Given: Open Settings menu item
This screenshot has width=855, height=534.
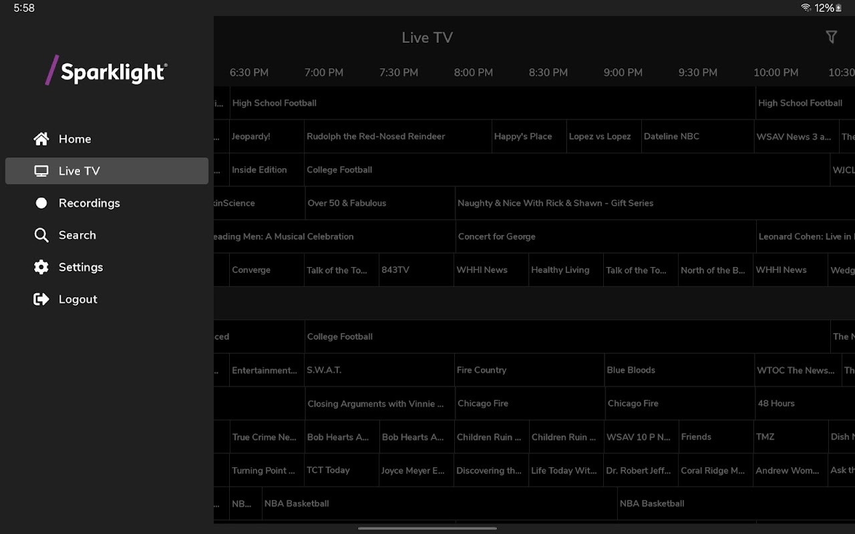Looking at the screenshot, I should tap(107, 267).
